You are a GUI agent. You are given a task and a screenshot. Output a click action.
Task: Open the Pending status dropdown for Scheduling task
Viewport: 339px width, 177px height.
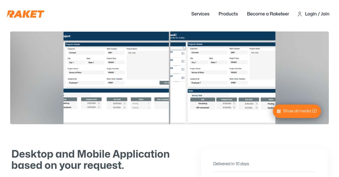tap(271, 104)
